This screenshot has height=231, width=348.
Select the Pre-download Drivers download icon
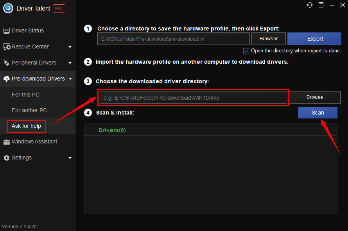[7, 79]
